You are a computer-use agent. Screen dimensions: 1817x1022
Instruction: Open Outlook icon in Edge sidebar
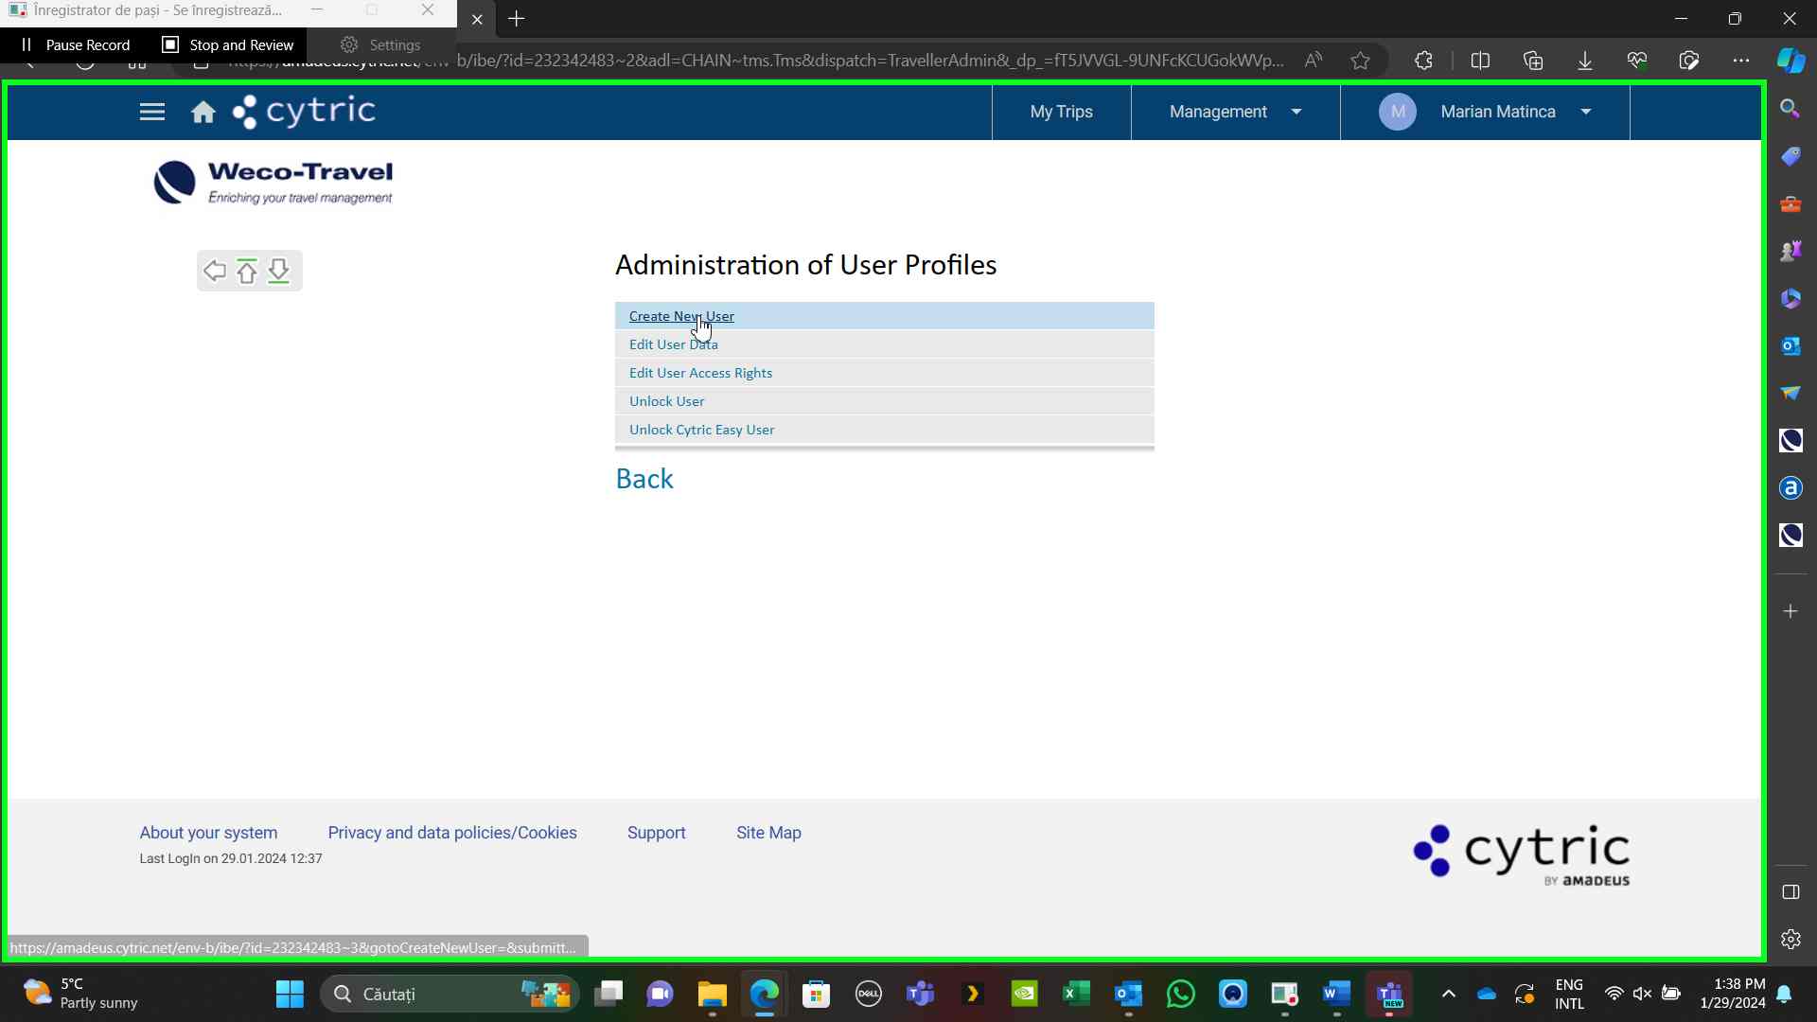click(1790, 346)
